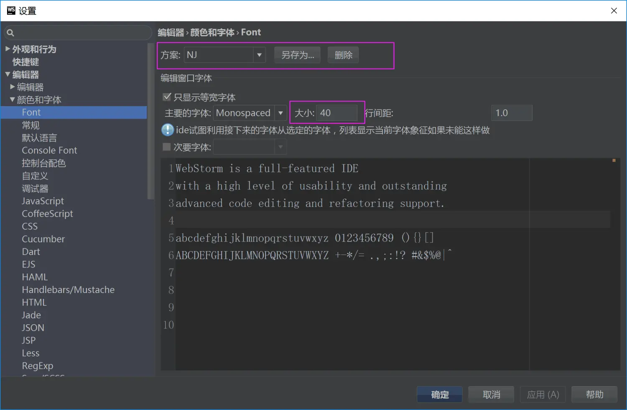The width and height of the screenshot is (627, 410).
Task: Select Cucumber in the tree
Action: click(x=43, y=239)
